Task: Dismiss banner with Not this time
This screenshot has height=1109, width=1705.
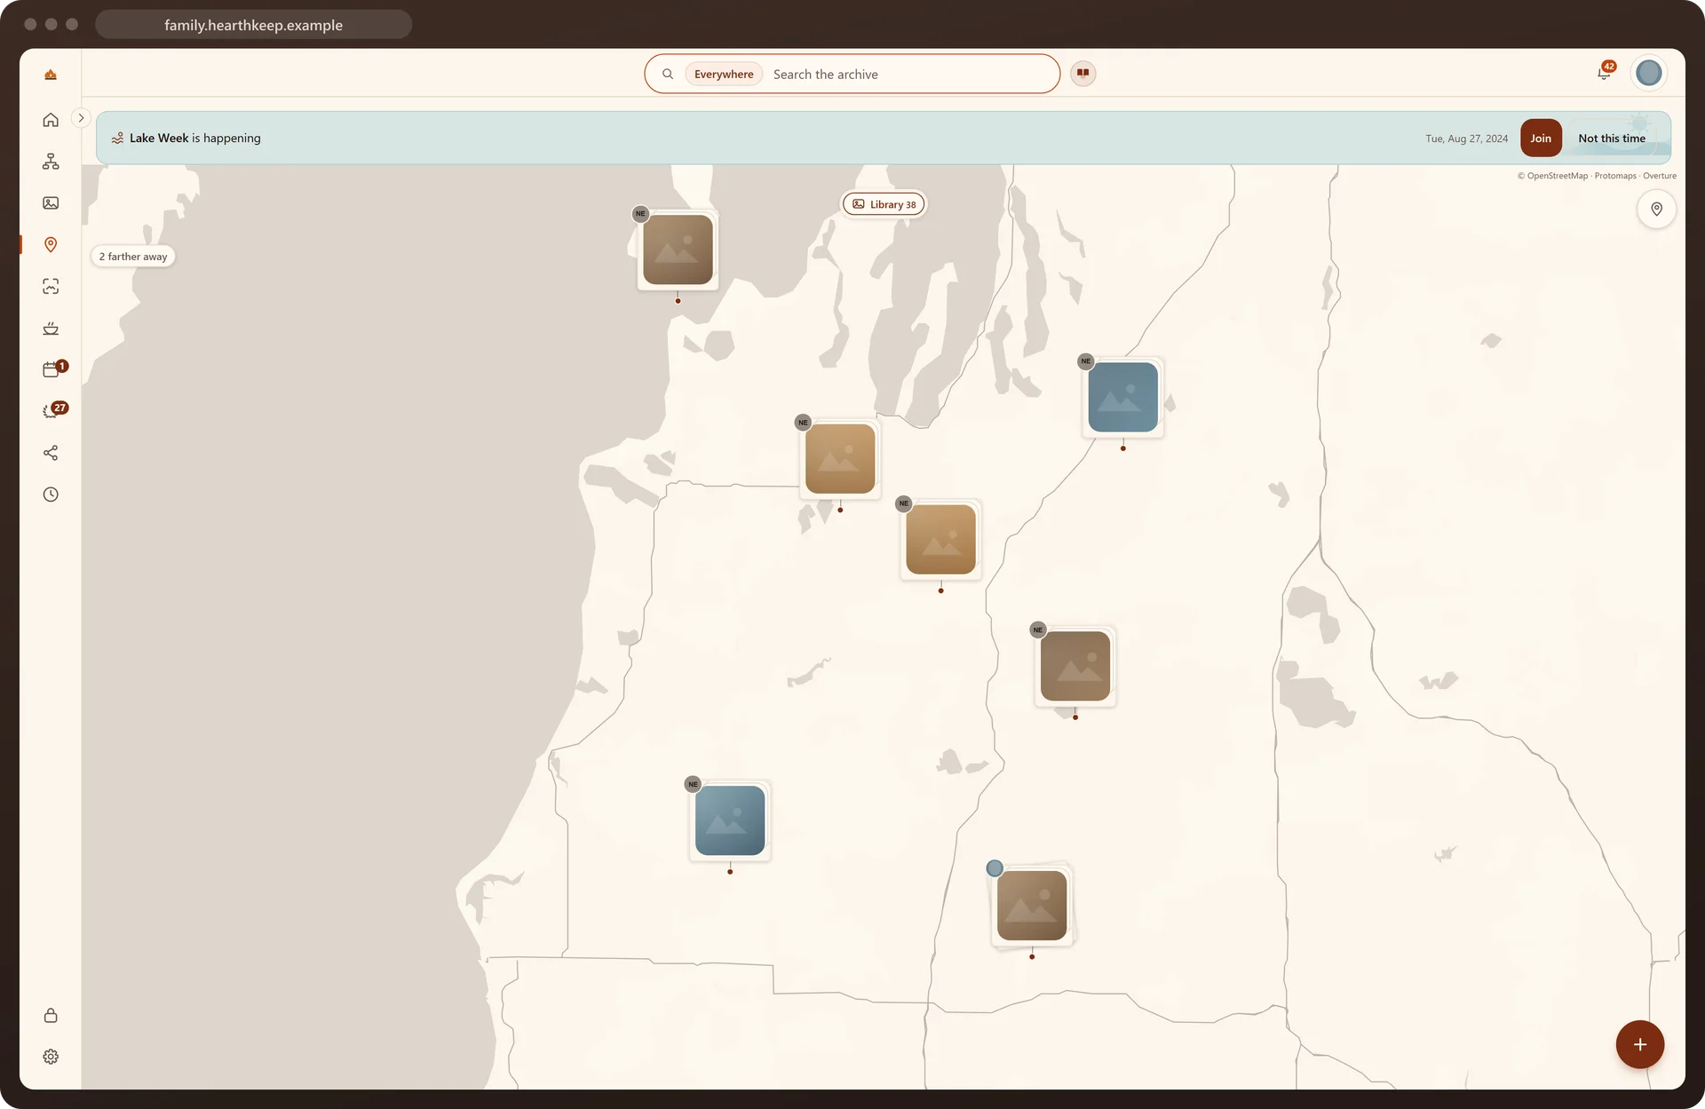Action: coord(1612,139)
